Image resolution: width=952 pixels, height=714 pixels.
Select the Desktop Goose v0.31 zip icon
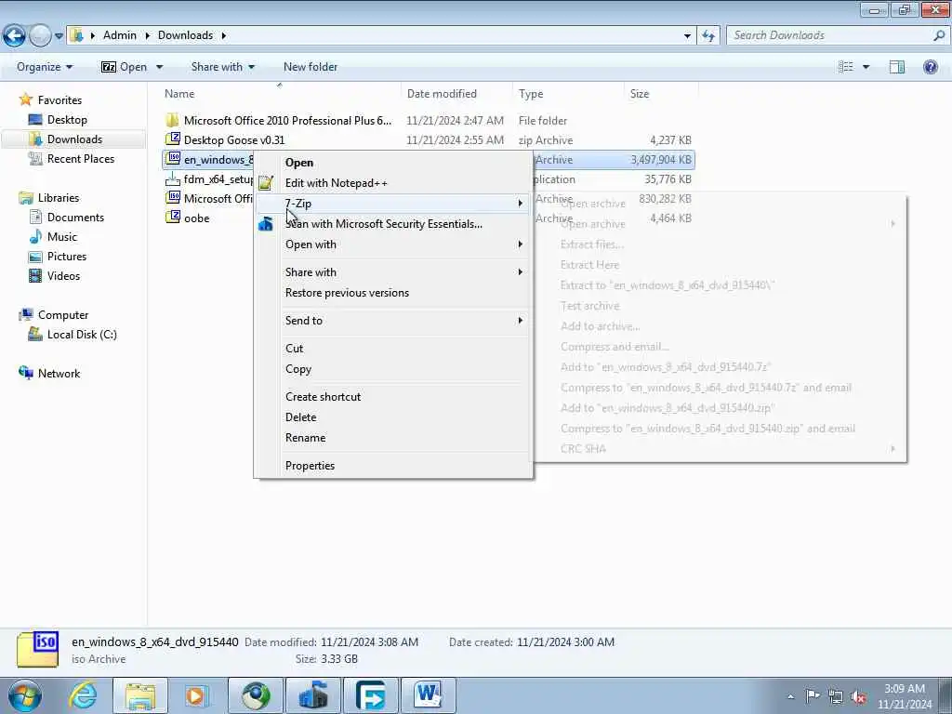(173, 139)
